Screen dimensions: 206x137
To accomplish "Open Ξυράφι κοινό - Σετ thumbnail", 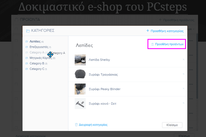I will (x=80, y=104).
